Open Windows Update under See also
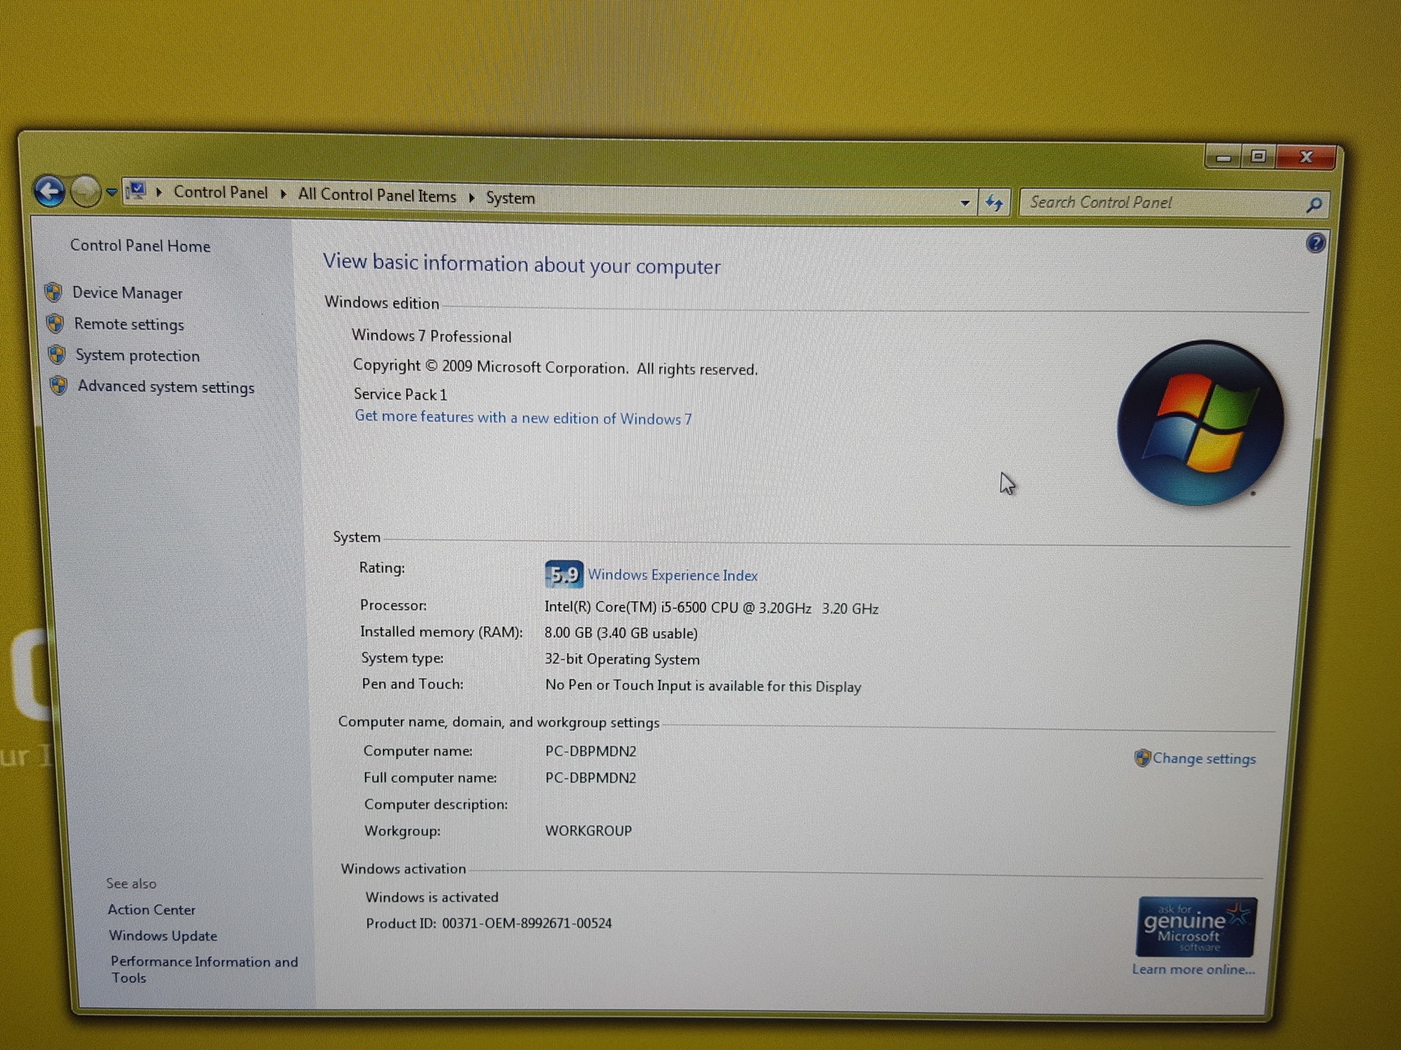Screen dimensions: 1401x1050 tap(163, 936)
